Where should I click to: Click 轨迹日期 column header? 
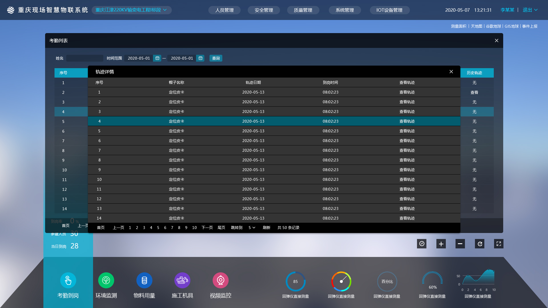pos(253,82)
